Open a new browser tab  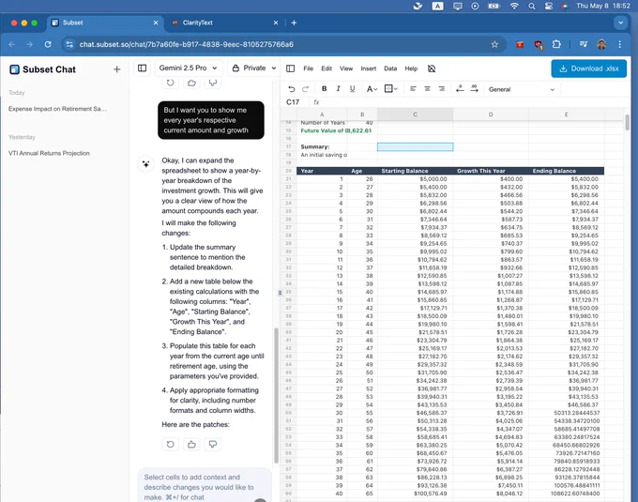pos(294,23)
